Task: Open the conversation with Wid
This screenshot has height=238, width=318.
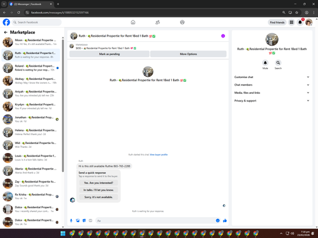Action: (x=31, y=145)
